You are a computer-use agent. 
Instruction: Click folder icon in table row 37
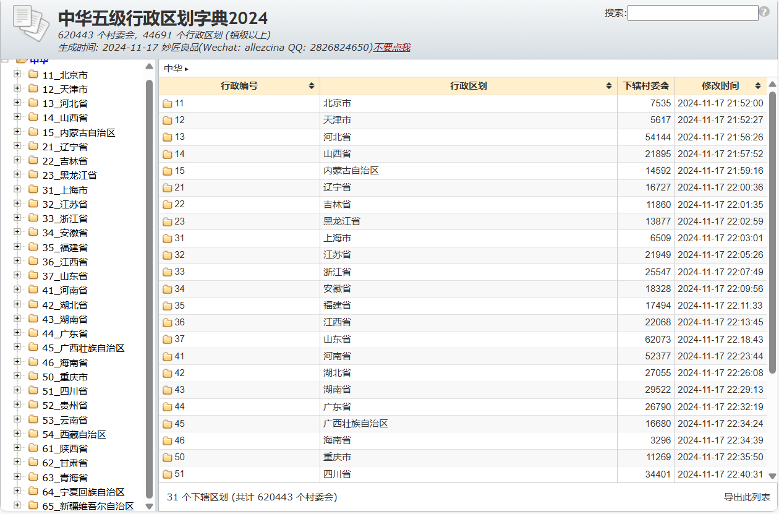coord(167,340)
